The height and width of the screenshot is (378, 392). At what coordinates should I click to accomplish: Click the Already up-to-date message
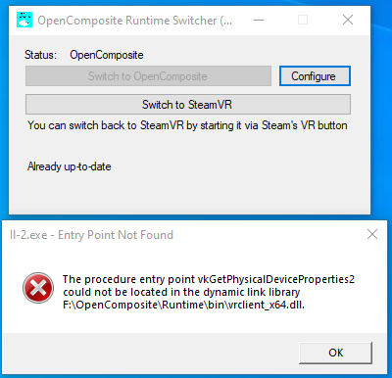(x=70, y=166)
